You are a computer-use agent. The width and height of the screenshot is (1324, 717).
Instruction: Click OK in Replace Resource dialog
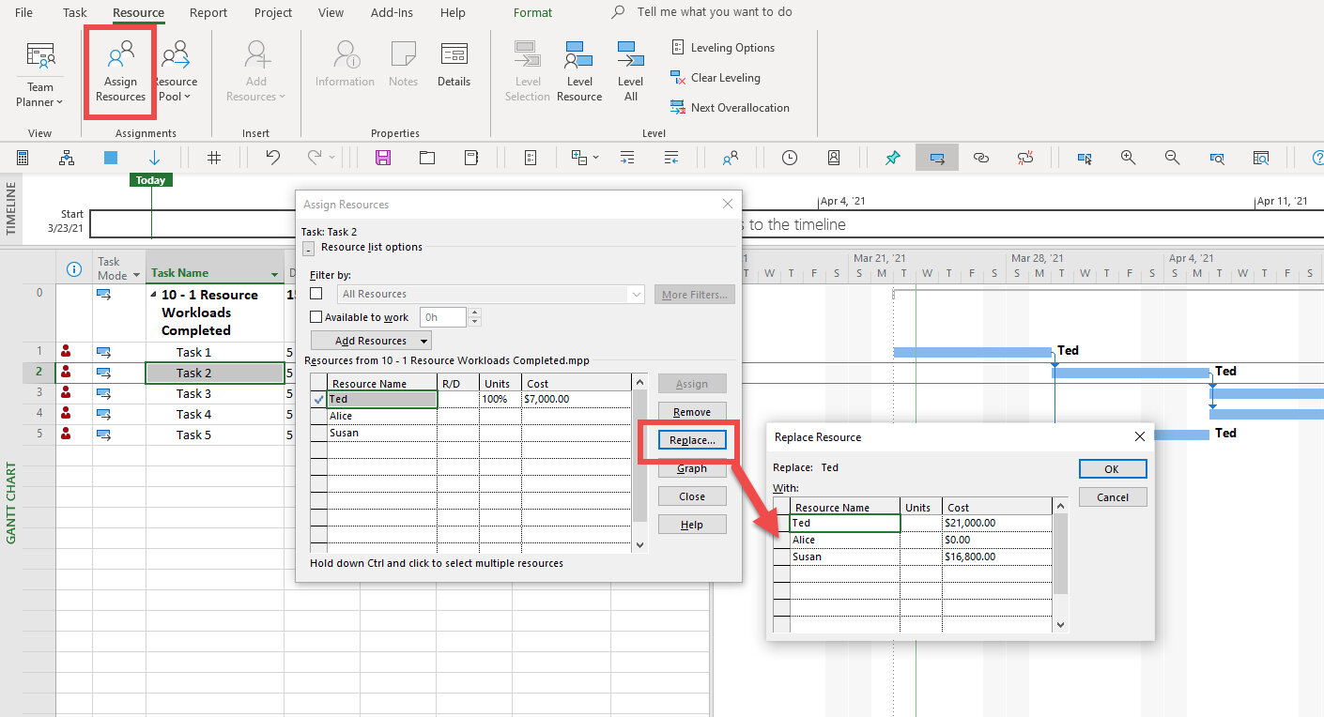(1113, 469)
